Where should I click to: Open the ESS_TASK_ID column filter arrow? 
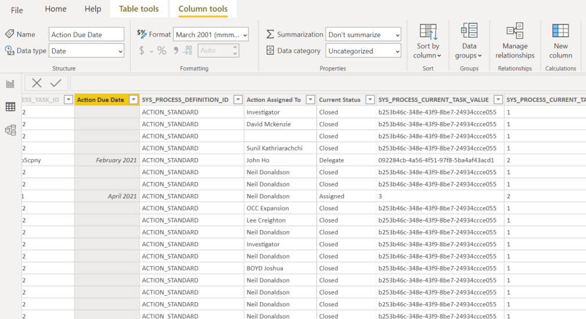(x=68, y=99)
